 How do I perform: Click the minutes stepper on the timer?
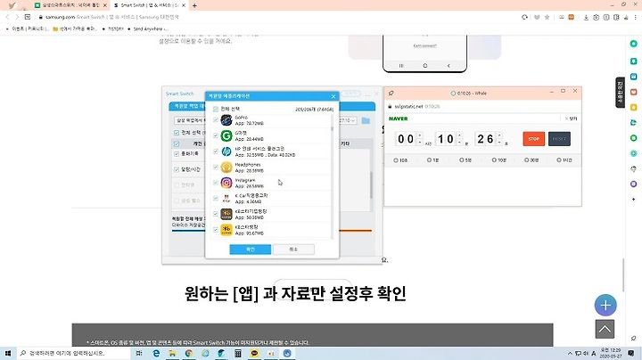(459, 139)
